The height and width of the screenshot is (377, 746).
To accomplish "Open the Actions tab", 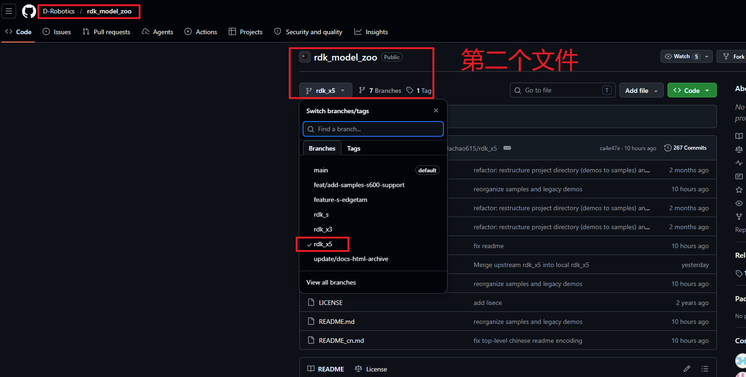I will pos(201,32).
